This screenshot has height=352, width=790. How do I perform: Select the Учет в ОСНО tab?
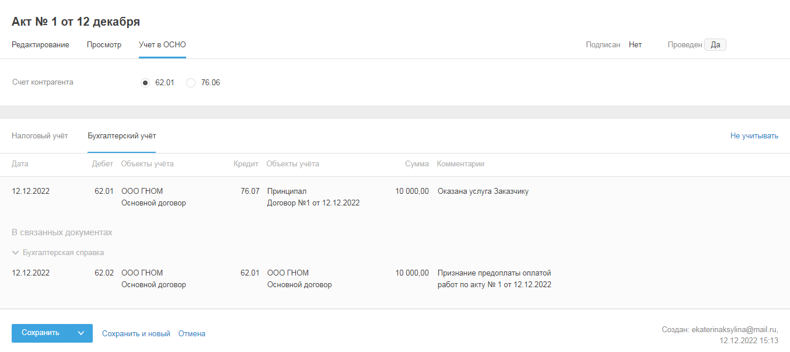coord(162,44)
